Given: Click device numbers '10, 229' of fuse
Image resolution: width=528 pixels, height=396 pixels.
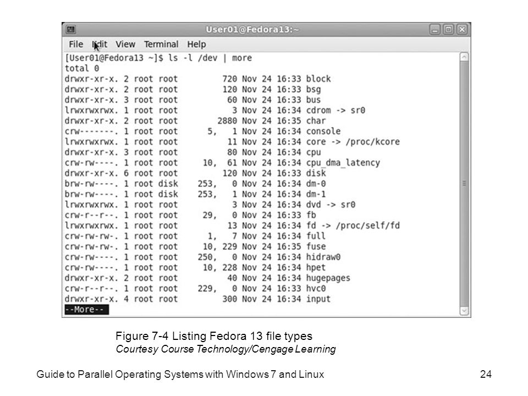Looking at the screenshot, I should pos(219,247).
